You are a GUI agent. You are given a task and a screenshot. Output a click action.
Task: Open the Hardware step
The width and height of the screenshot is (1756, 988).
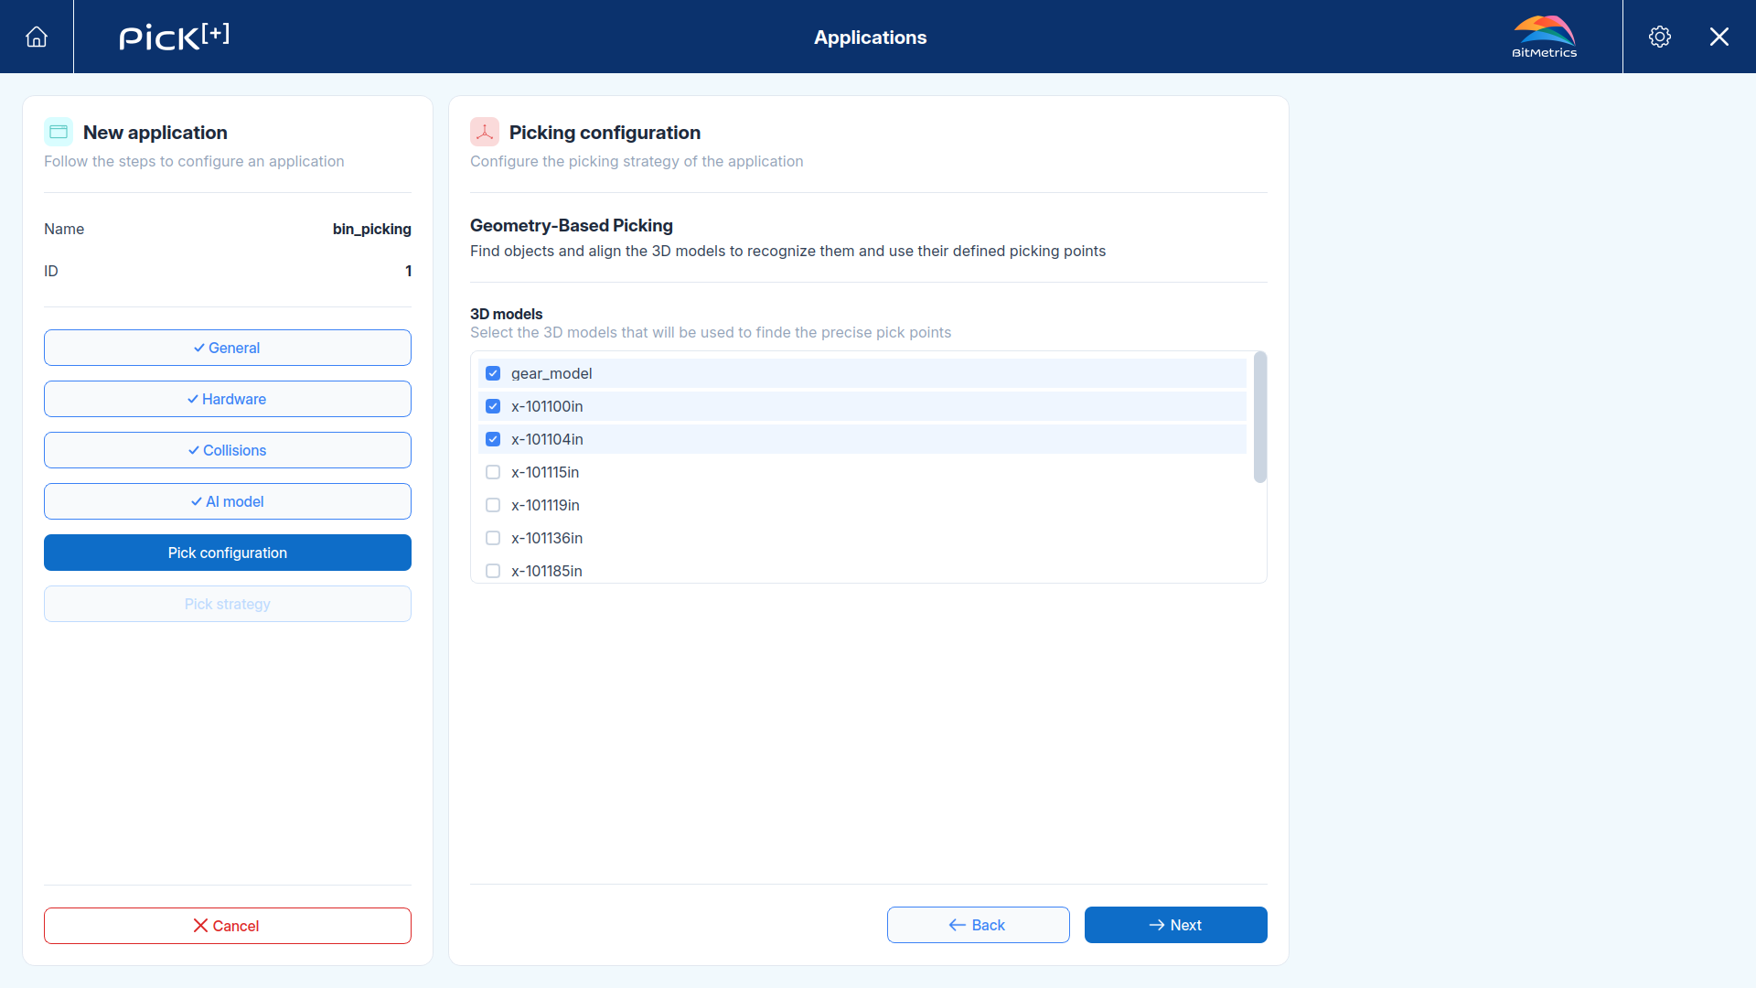pyautogui.click(x=228, y=399)
